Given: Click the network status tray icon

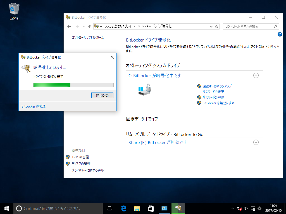Looking at the screenshot, I should pyautogui.click(x=239, y=208).
